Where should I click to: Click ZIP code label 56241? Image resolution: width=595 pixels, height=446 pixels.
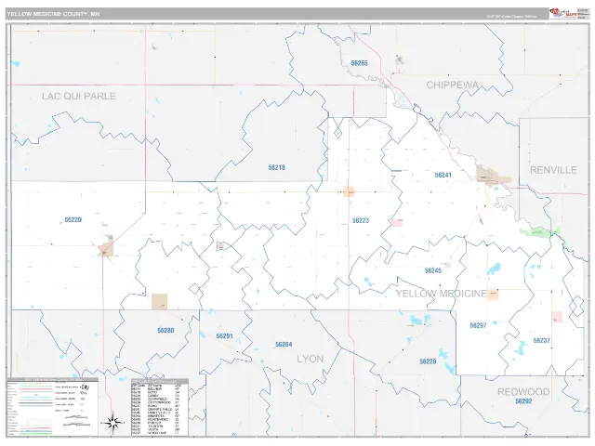click(443, 175)
